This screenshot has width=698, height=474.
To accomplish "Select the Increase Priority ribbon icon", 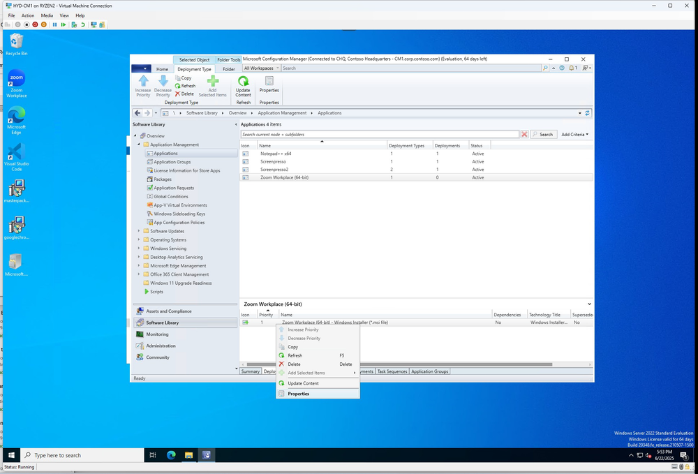I will pyautogui.click(x=142, y=80).
